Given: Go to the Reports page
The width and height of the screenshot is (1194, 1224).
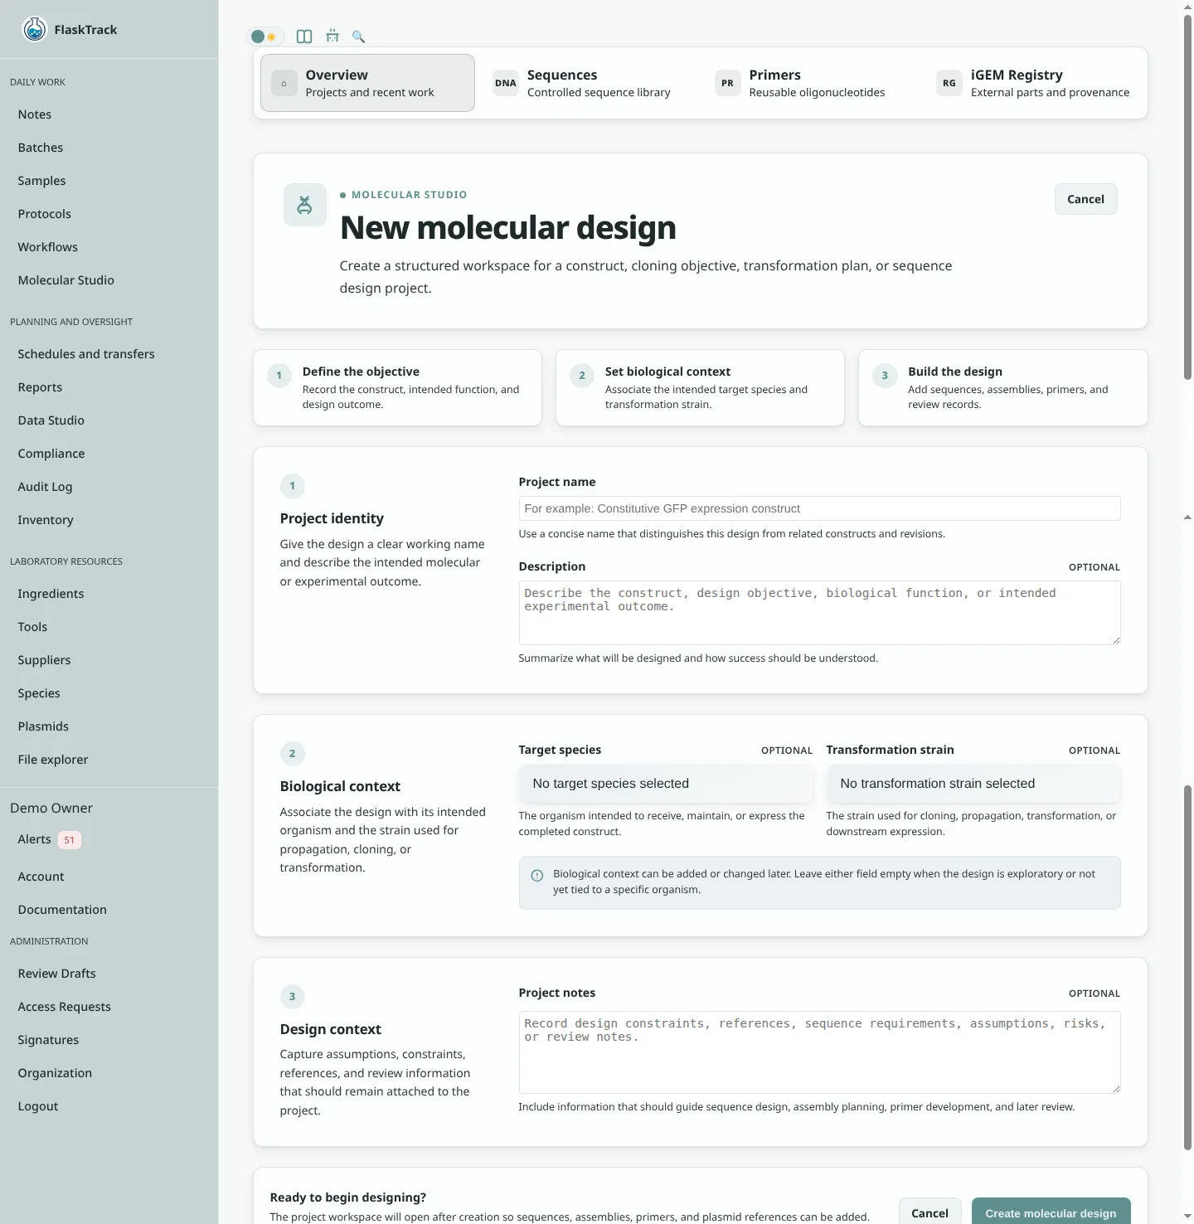Looking at the screenshot, I should pos(40,387).
